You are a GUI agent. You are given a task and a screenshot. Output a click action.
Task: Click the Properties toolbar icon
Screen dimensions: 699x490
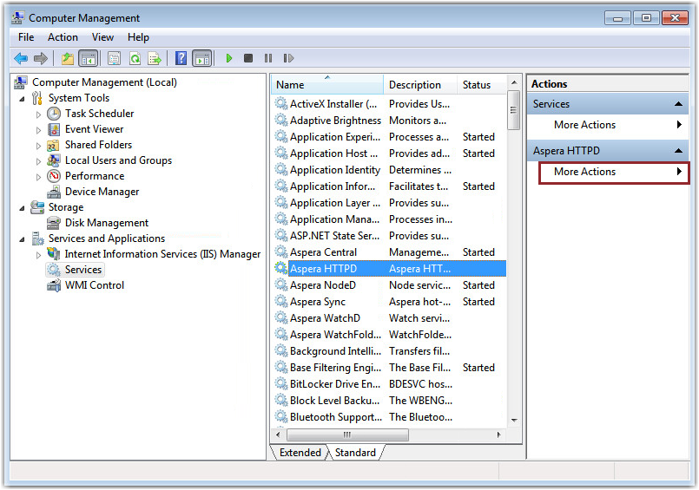pyautogui.click(x=114, y=58)
